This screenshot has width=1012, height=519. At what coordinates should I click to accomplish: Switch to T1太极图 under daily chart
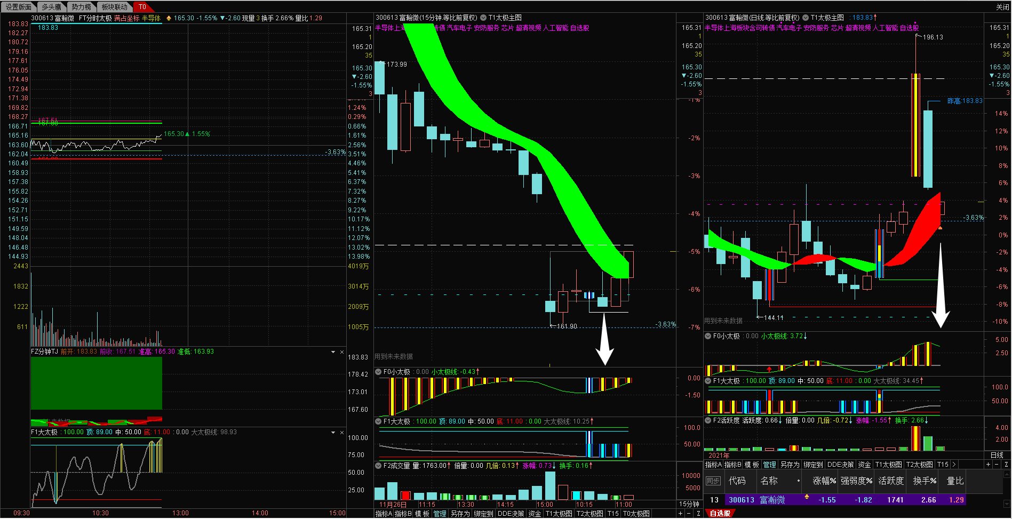[889, 465]
